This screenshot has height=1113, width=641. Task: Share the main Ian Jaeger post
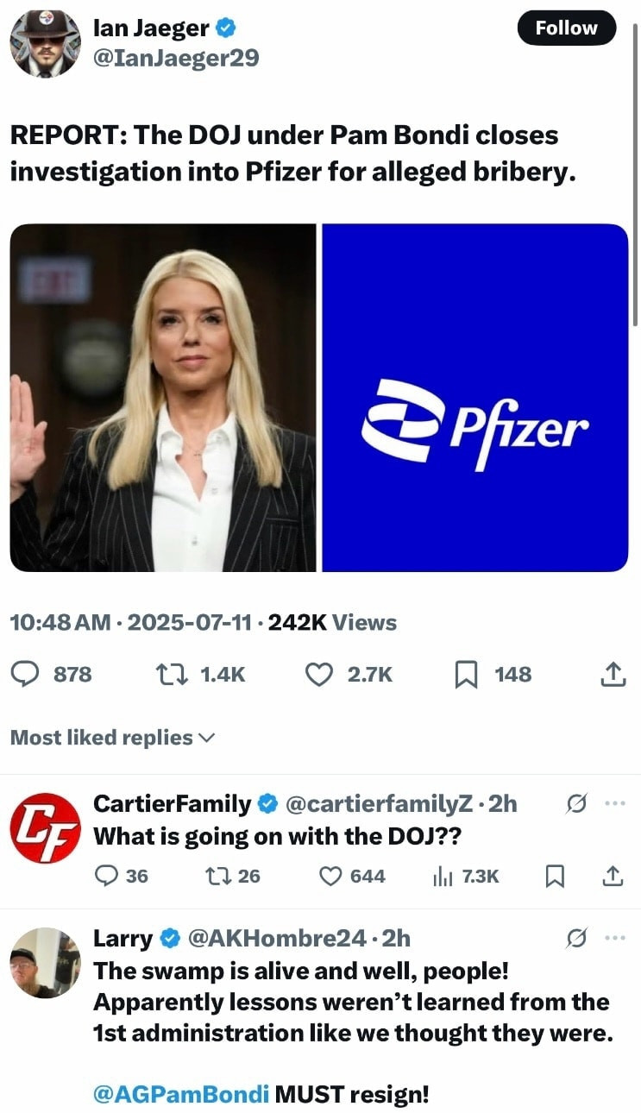612,674
